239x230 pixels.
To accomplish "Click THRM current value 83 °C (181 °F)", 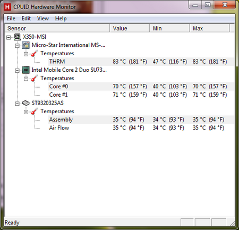I will [130, 62].
